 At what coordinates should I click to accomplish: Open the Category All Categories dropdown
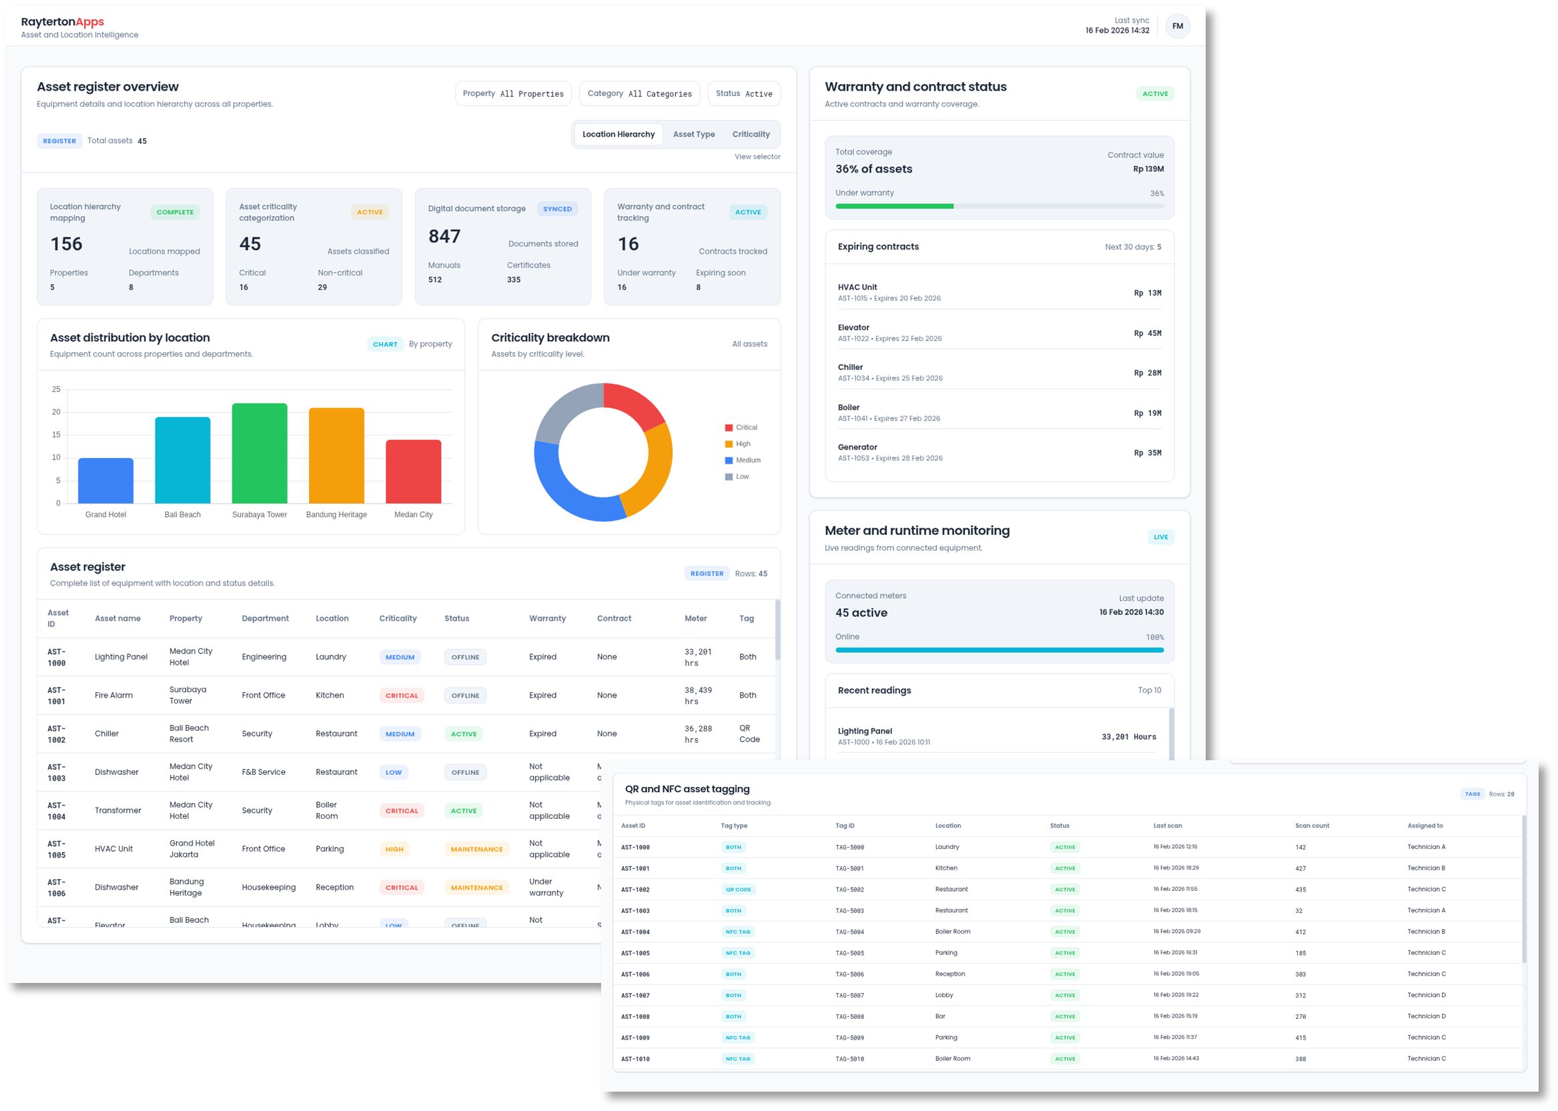[x=639, y=93]
